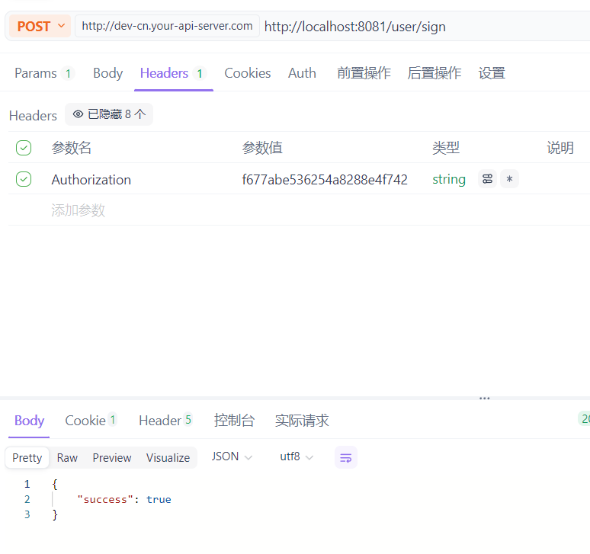The image size is (590, 554).
Task: Click the dev-cn.your-api-server.com base URL field
Action: click(167, 26)
